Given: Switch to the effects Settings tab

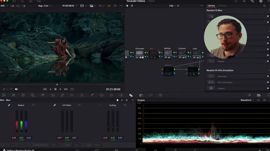Looking at the screenshot, I should point(222,5).
